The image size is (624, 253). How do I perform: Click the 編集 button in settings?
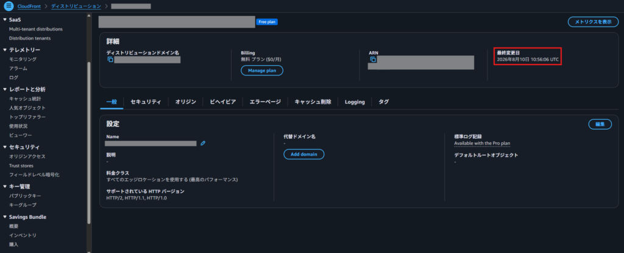point(600,124)
